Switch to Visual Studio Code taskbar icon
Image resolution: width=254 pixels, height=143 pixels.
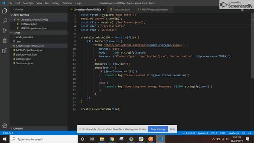point(160,139)
